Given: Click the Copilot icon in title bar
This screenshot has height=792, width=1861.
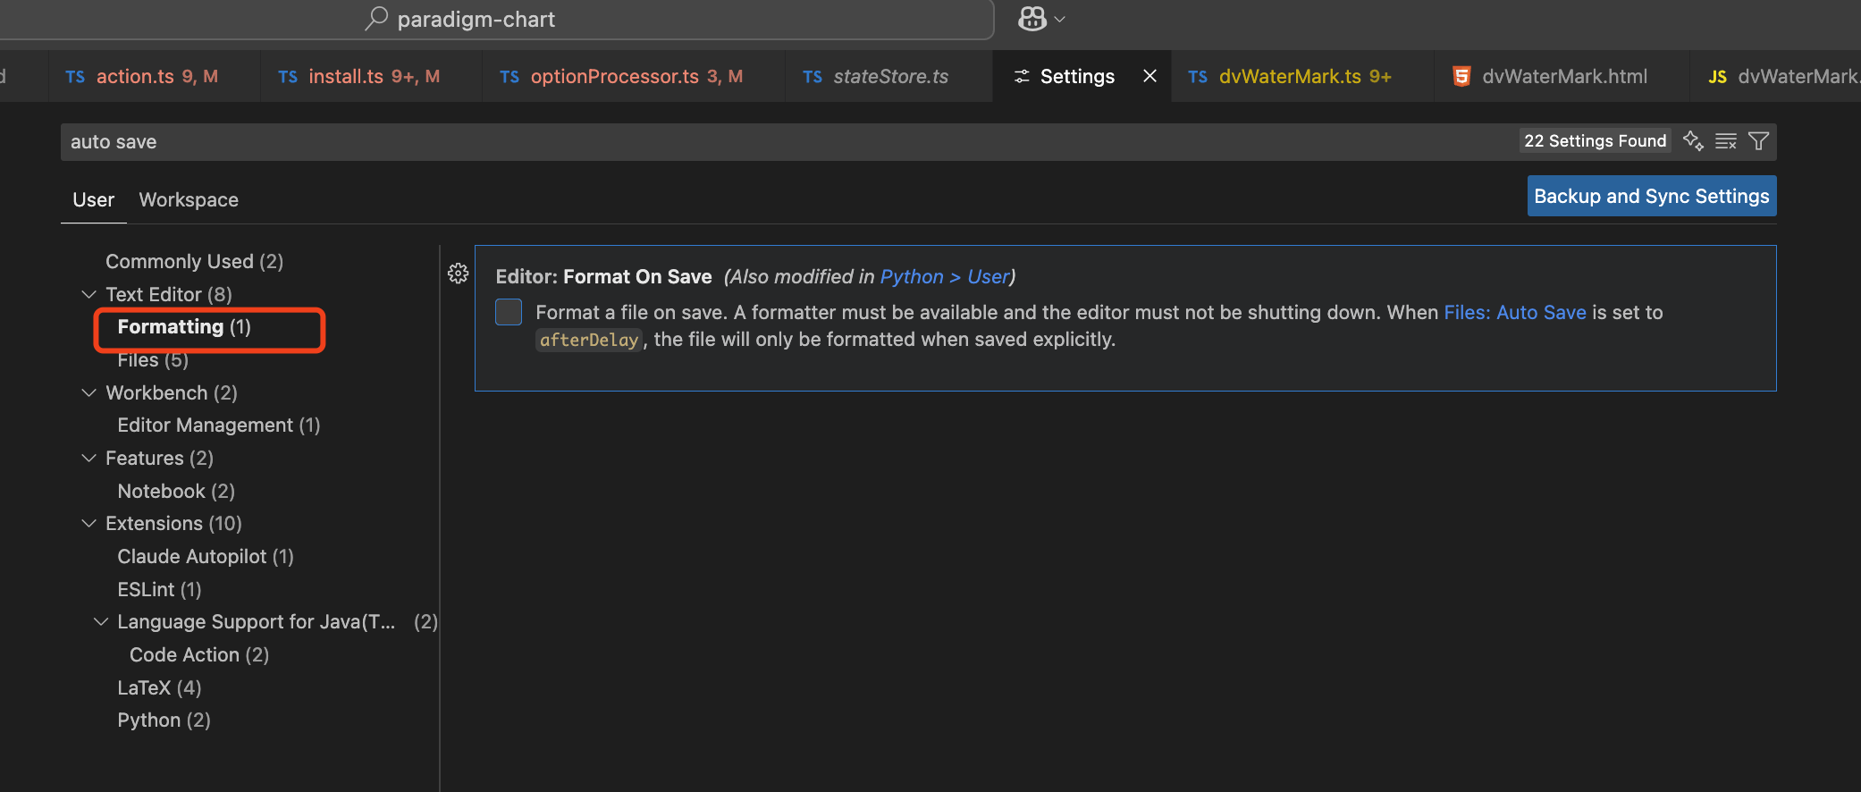Looking at the screenshot, I should 1032,19.
